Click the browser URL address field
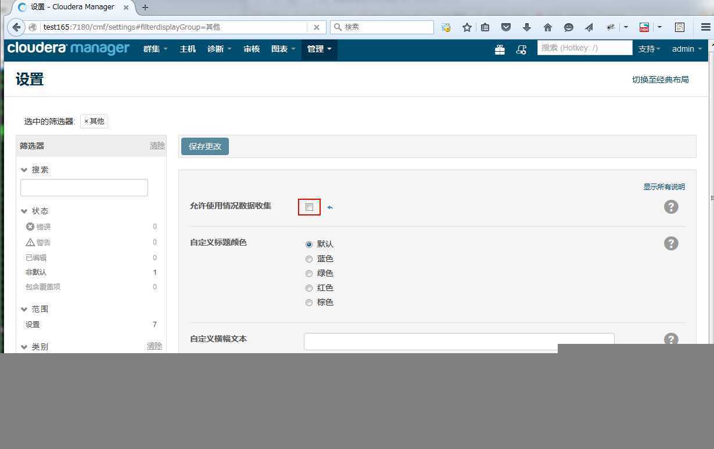Image resolution: width=714 pixels, height=449 pixels. pos(174,27)
